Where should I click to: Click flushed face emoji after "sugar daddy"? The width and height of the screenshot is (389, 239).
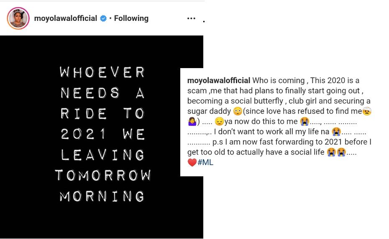[x=238, y=112]
